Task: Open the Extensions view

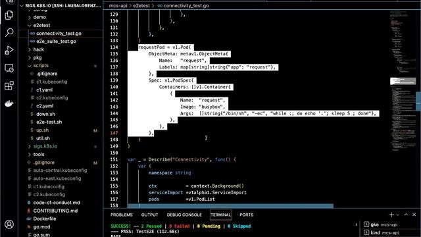Action: [9, 86]
